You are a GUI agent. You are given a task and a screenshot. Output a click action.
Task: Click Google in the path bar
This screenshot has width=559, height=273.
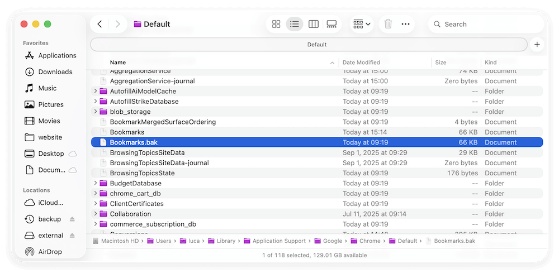328,241
